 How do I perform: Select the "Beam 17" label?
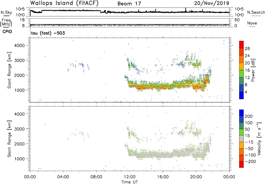point(129,4)
